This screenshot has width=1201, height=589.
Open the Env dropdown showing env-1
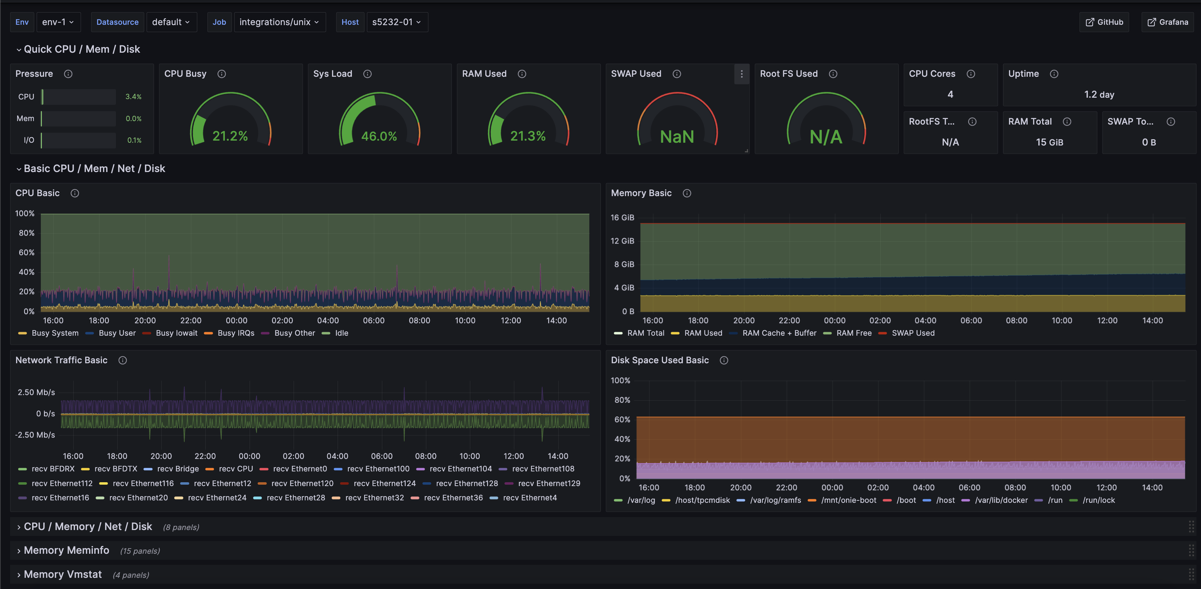58,22
